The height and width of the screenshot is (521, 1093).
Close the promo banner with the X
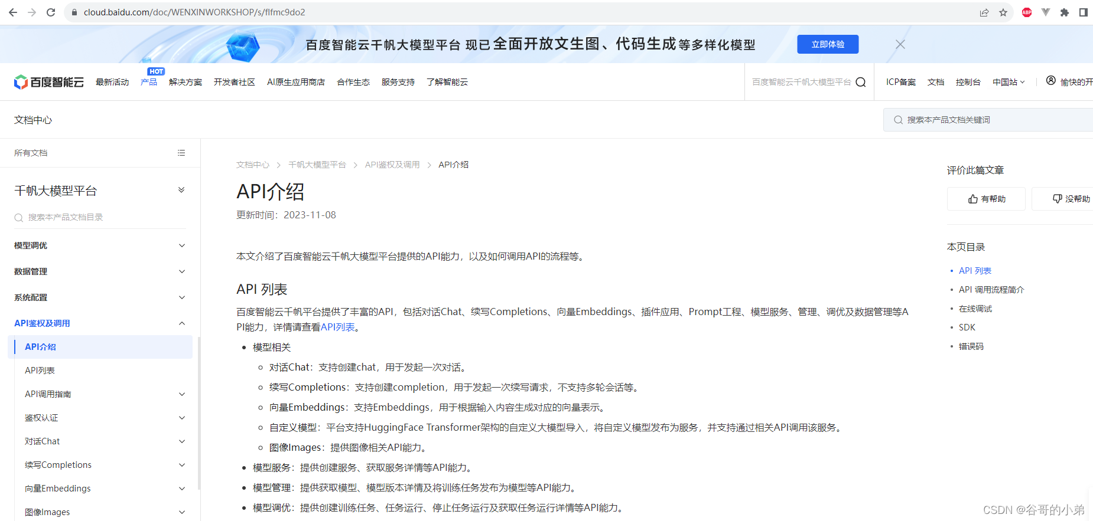tap(900, 44)
